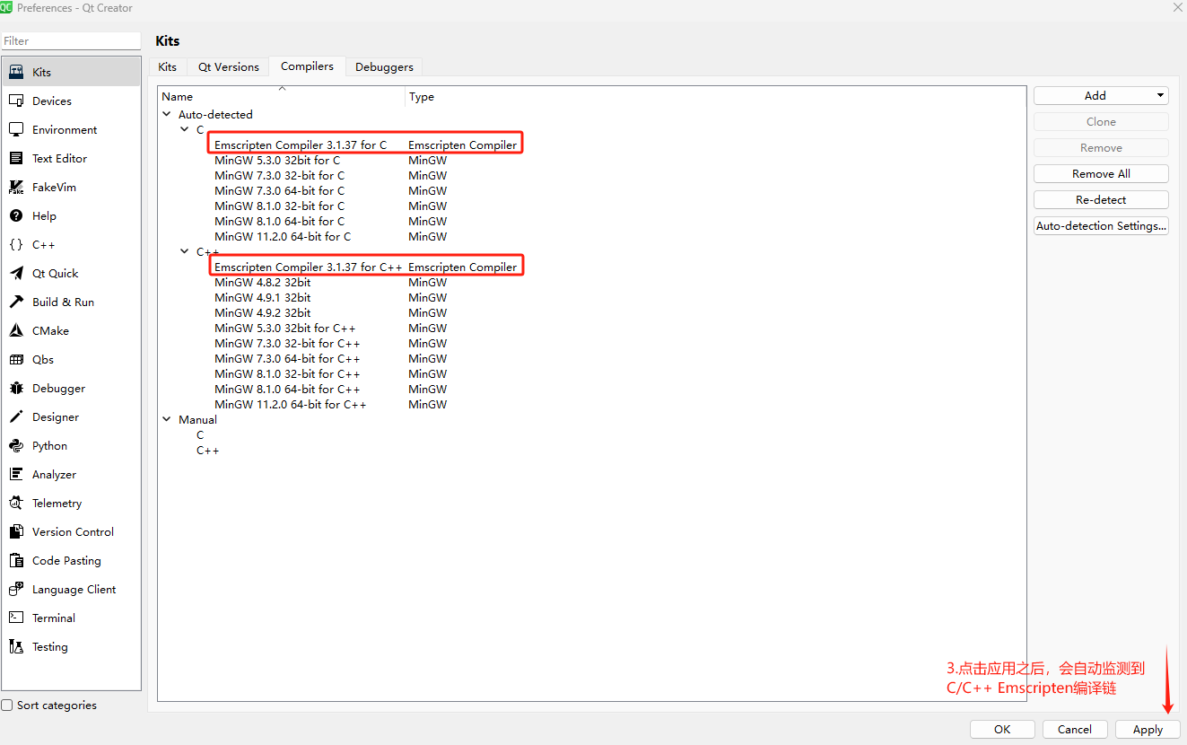Open the Build & Run hammer icon
The height and width of the screenshot is (745, 1187).
coord(16,302)
